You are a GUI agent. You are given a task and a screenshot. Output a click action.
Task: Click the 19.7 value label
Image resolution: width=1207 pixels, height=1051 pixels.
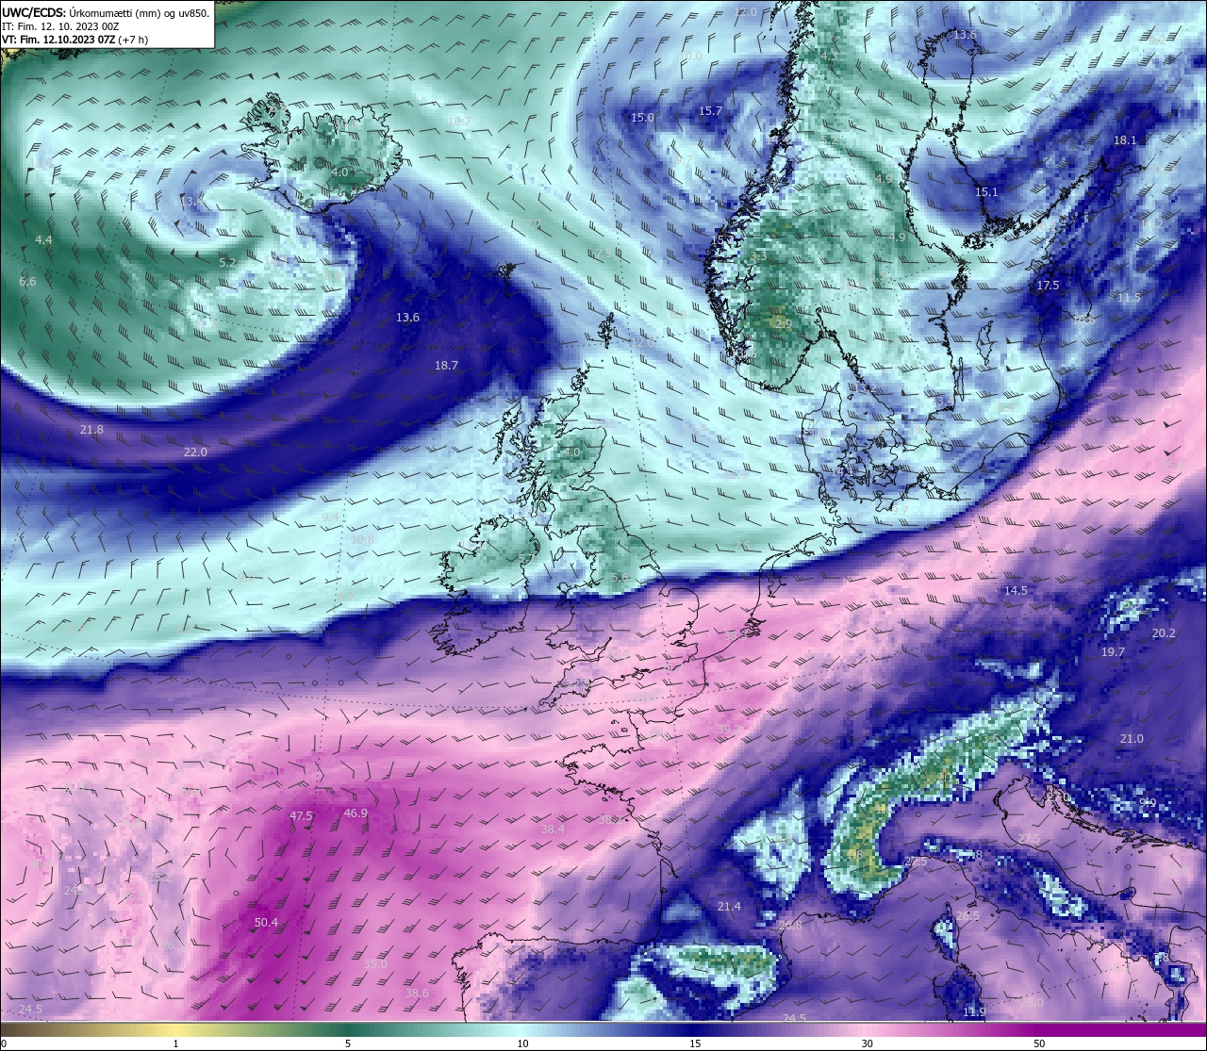pos(1113,651)
